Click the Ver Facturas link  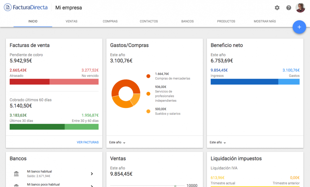tap(87, 142)
